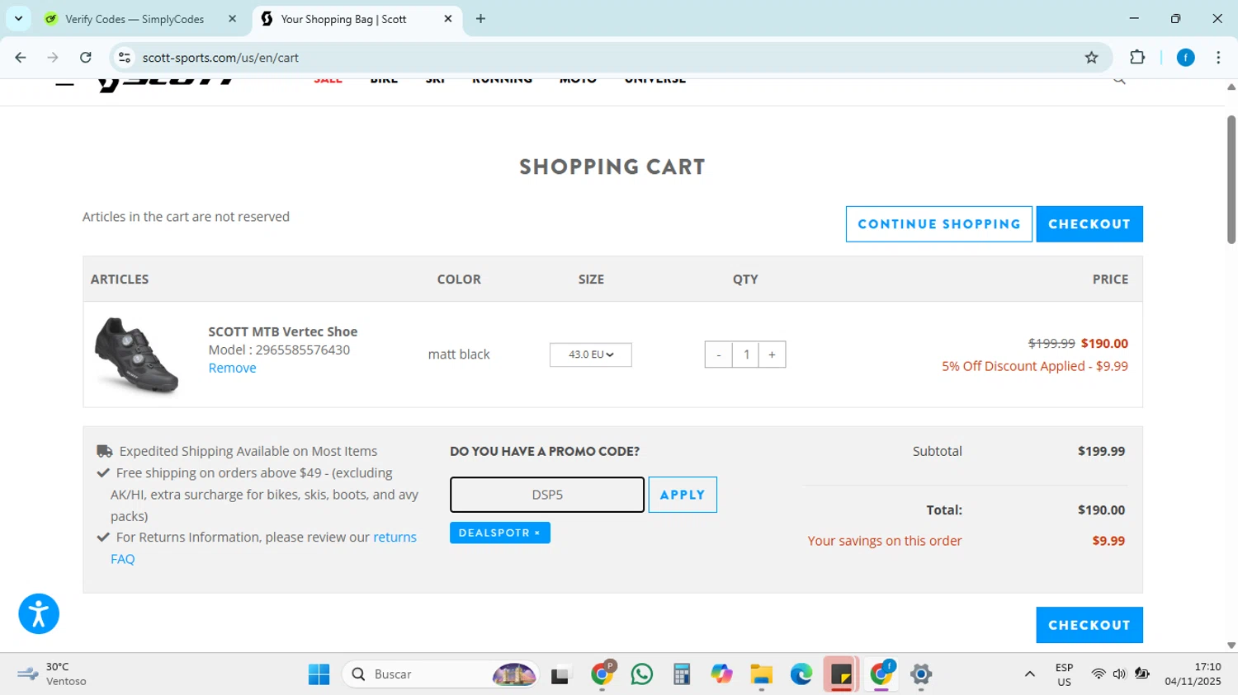
Task: Click the Windows taskbar search box
Action: point(440,674)
